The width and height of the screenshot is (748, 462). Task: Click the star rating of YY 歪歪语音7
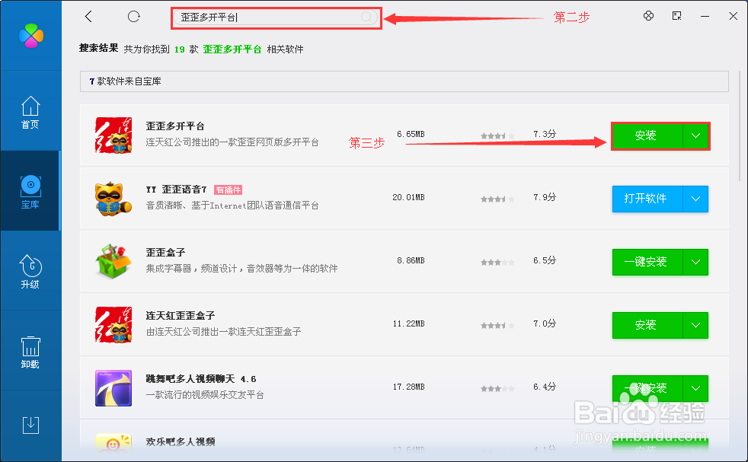pos(497,199)
